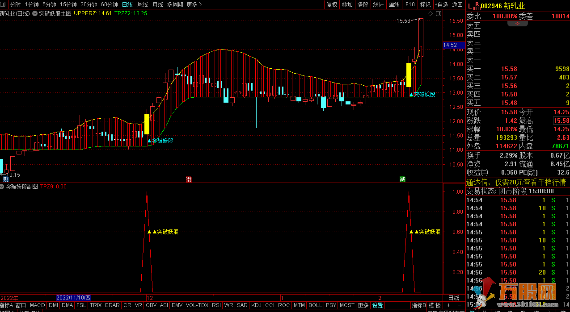Click the December 突破妖股 signal on the main chart

click(160, 141)
